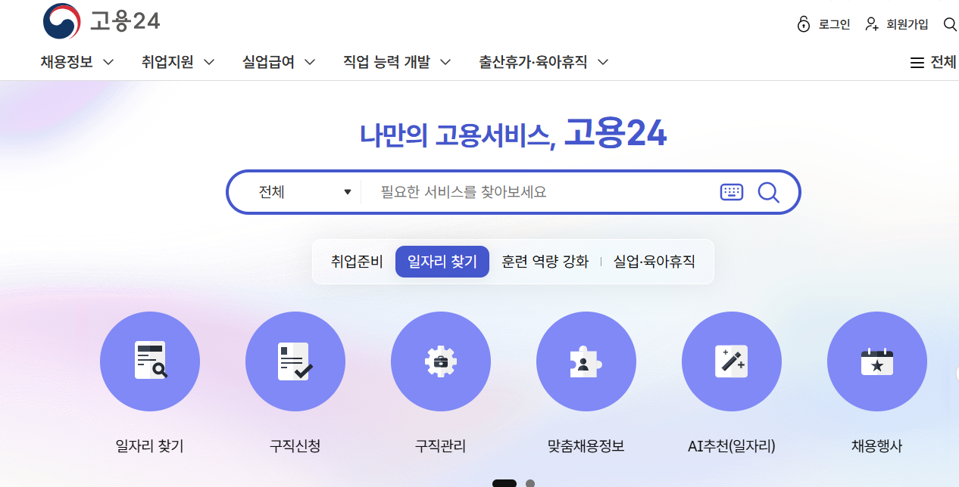Switch to the 실업·육아휴직 tab
The height and width of the screenshot is (487, 959).
click(654, 262)
